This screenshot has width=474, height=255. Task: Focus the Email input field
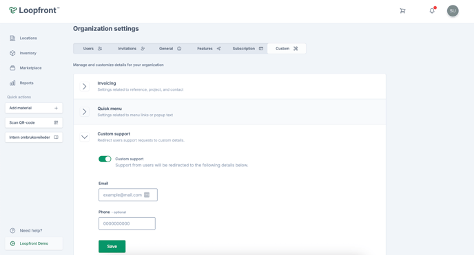pos(128,195)
